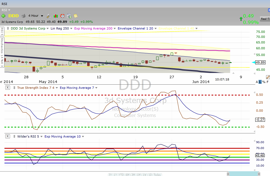Click the price pane move arrows handle

tap(8, 28)
